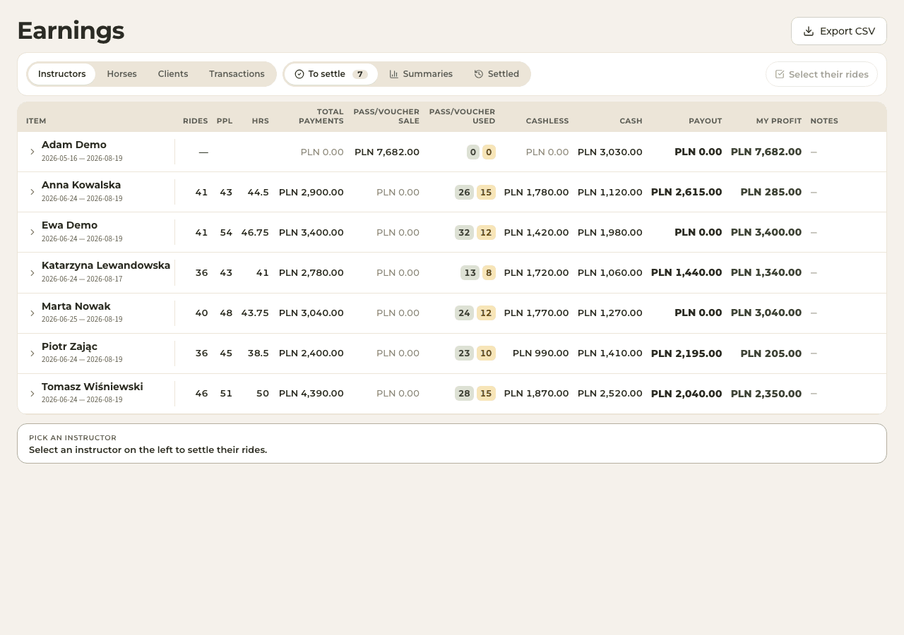Click Marta Nowak's cashless PLN 1,770.00
The image size is (904, 635).
pyautogui.click(x=537, y=313)
